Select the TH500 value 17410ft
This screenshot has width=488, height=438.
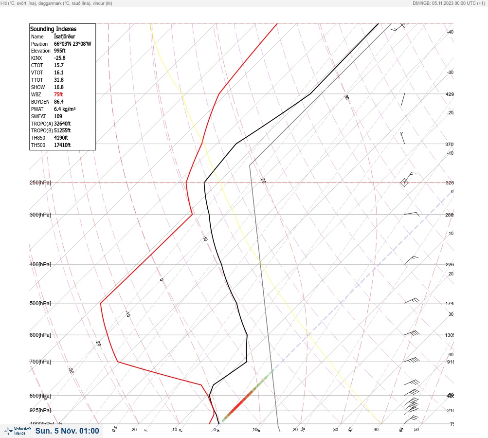tap(62, 145)
